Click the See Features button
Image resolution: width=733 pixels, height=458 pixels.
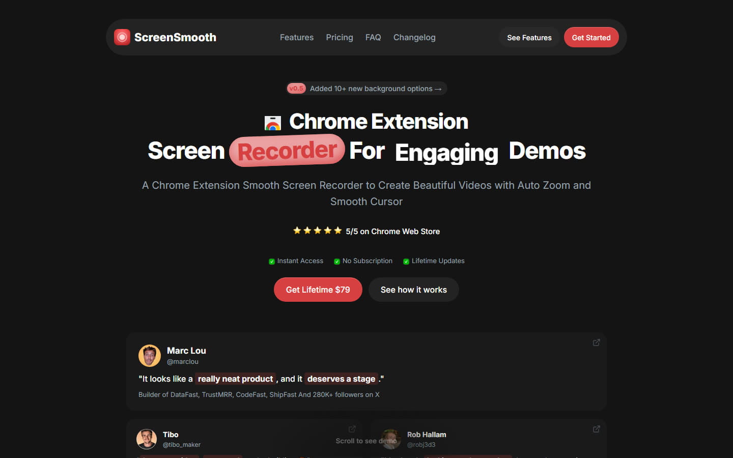(x=529, y=37)
